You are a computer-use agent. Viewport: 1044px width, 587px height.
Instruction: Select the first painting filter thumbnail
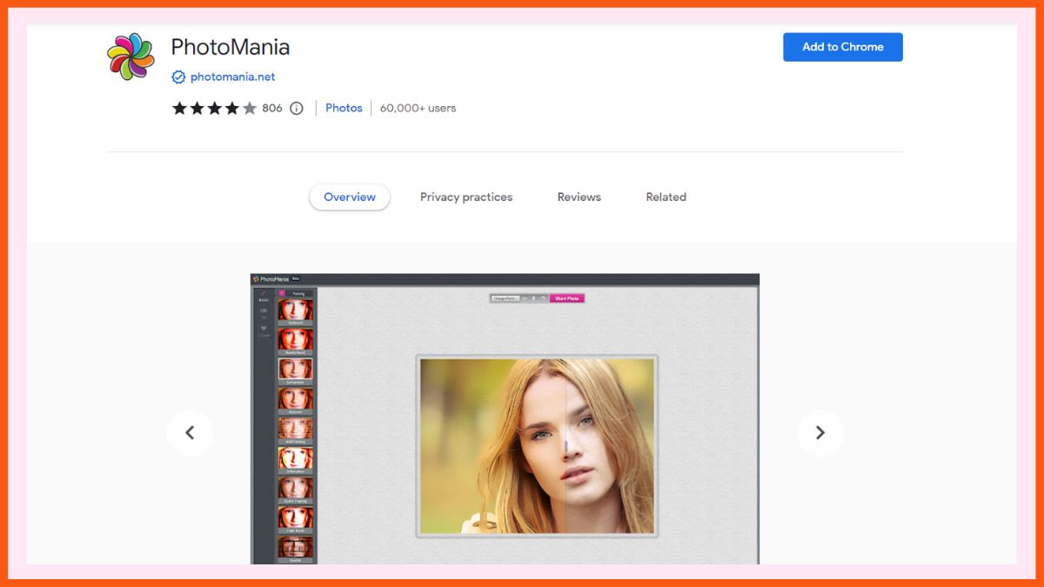point(295,311)
